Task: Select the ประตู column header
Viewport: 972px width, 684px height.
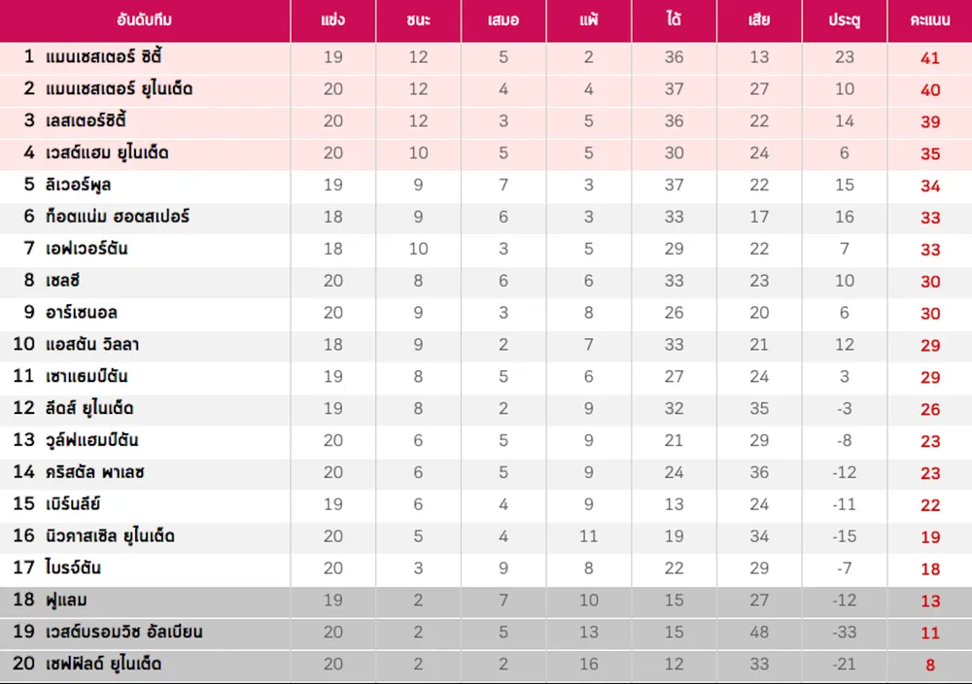Action: pos(845,20)
